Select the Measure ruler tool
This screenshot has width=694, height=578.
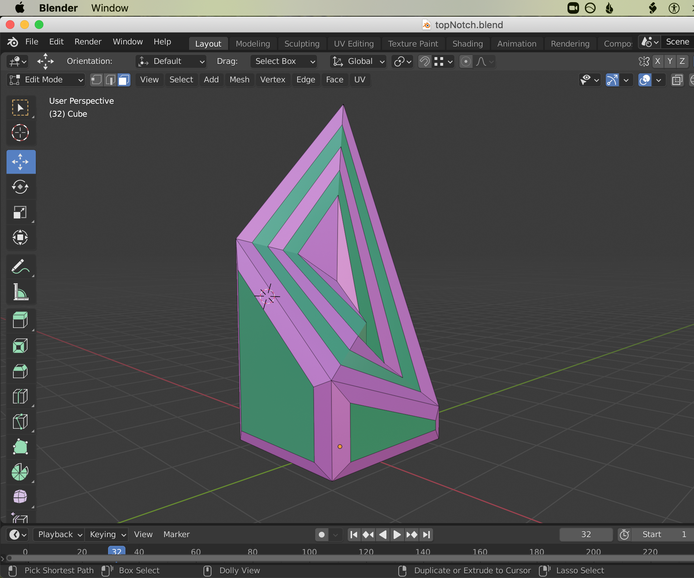coord(20,292)
